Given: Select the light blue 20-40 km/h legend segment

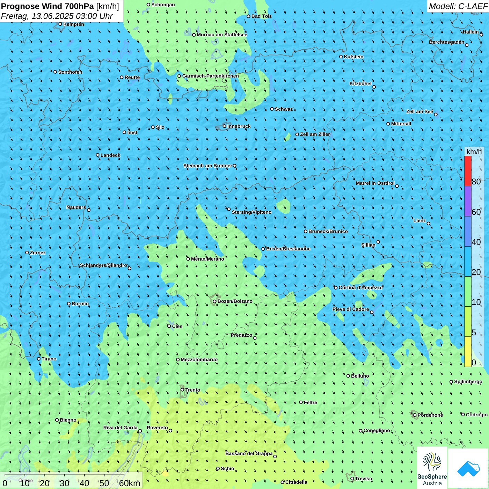Looking at the screenshot, I should tap(468, 262).
